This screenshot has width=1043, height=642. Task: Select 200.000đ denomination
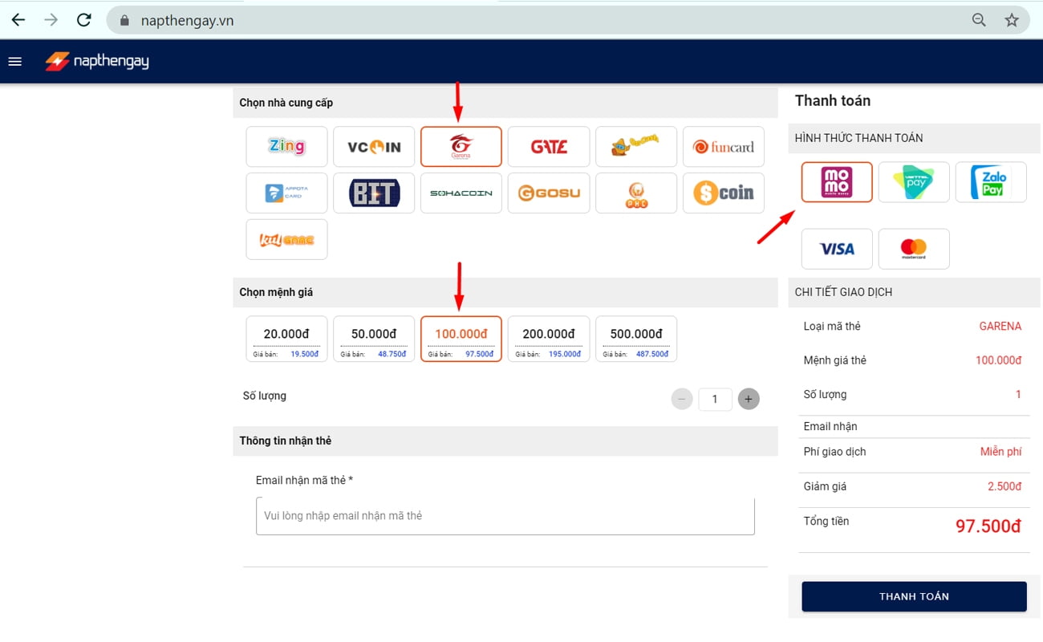click(x=549, y=339)
